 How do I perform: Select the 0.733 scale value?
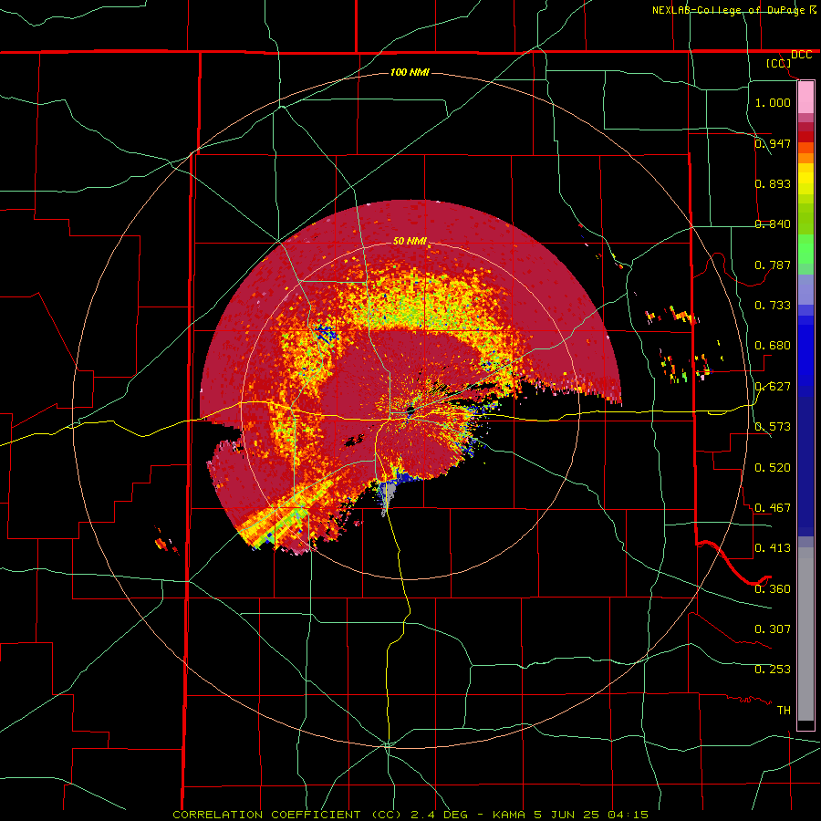[x=773, y=305]
